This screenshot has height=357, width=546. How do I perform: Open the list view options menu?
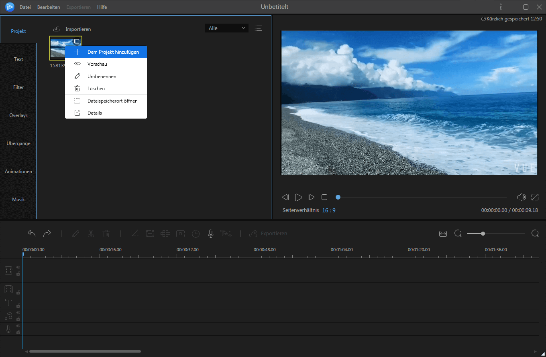pos(258,28)
